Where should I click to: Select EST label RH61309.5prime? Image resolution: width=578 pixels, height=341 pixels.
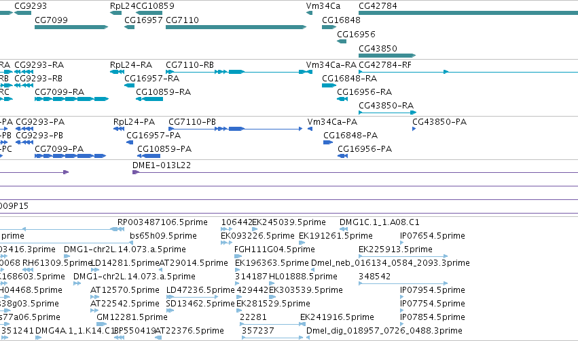[x=57, y=263]
